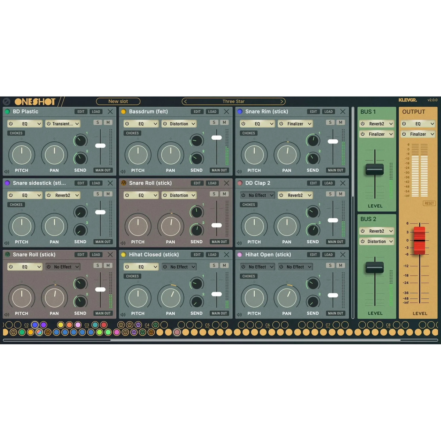Click the ONESHOT logo at top left
Viewport: 441px width, 441px height.
click(35, 101)
